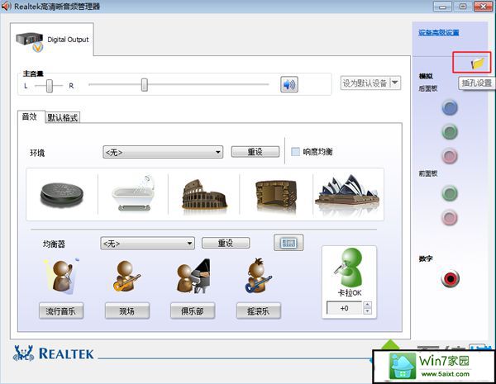Image resolution: width=496 pixels, height=384 pixels.
Task: Open the 设为默认设备 dropdown arrow
Action: click(395, 83)
